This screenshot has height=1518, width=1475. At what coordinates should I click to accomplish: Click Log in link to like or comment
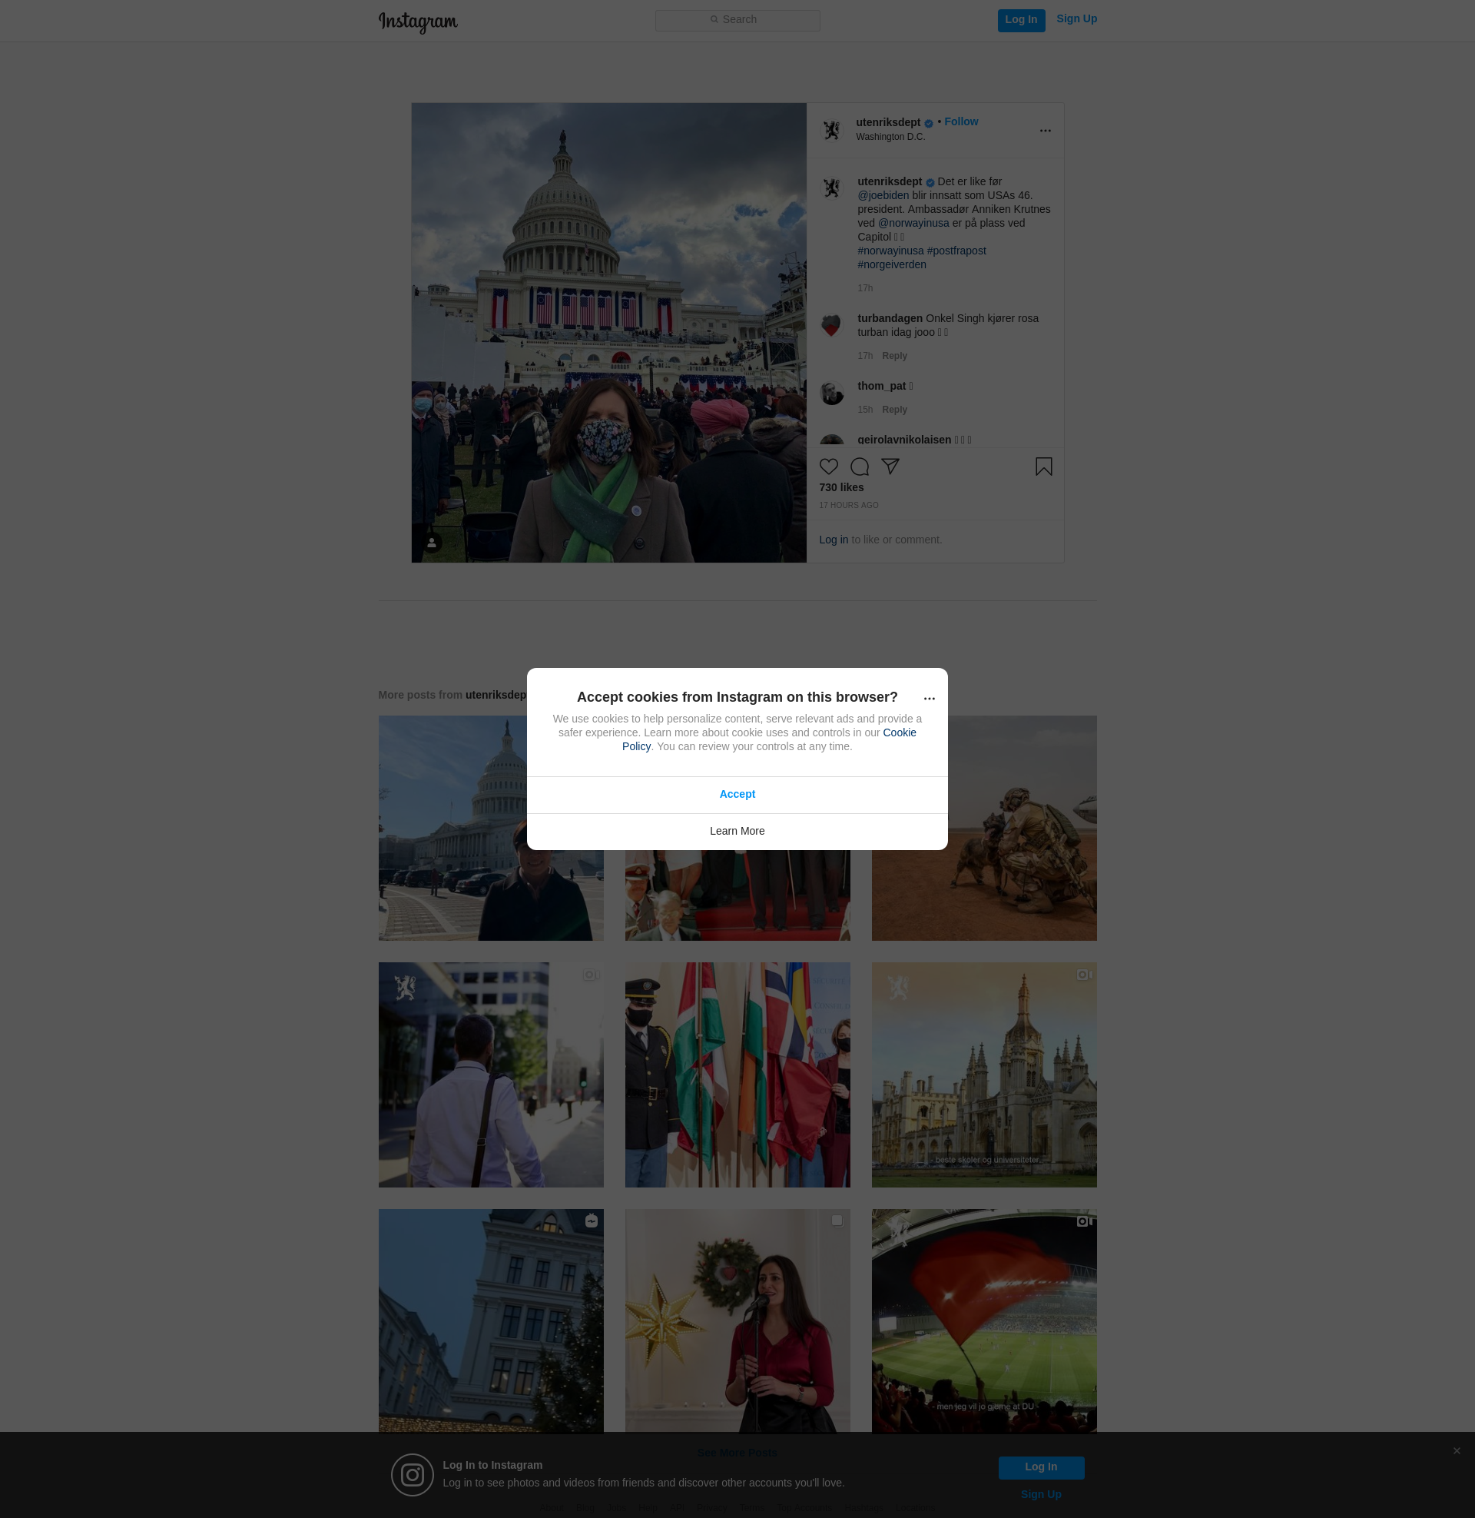[834, 540]
